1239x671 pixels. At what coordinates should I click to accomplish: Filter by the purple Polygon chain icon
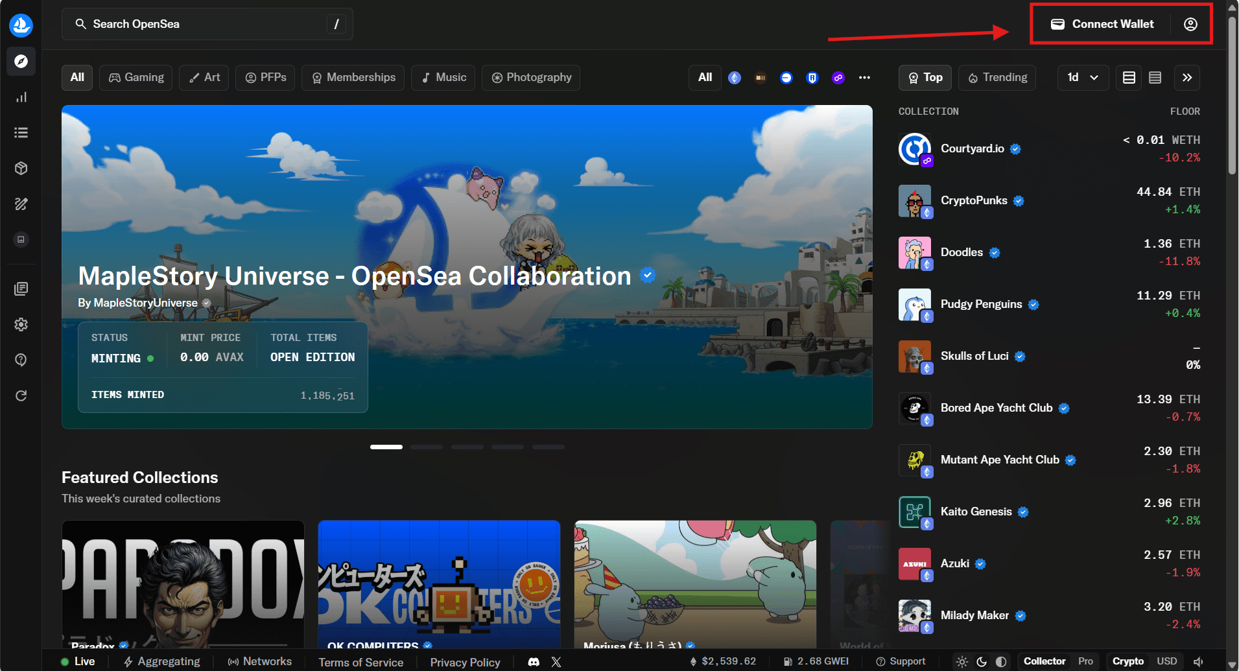(x=838, y=78)
